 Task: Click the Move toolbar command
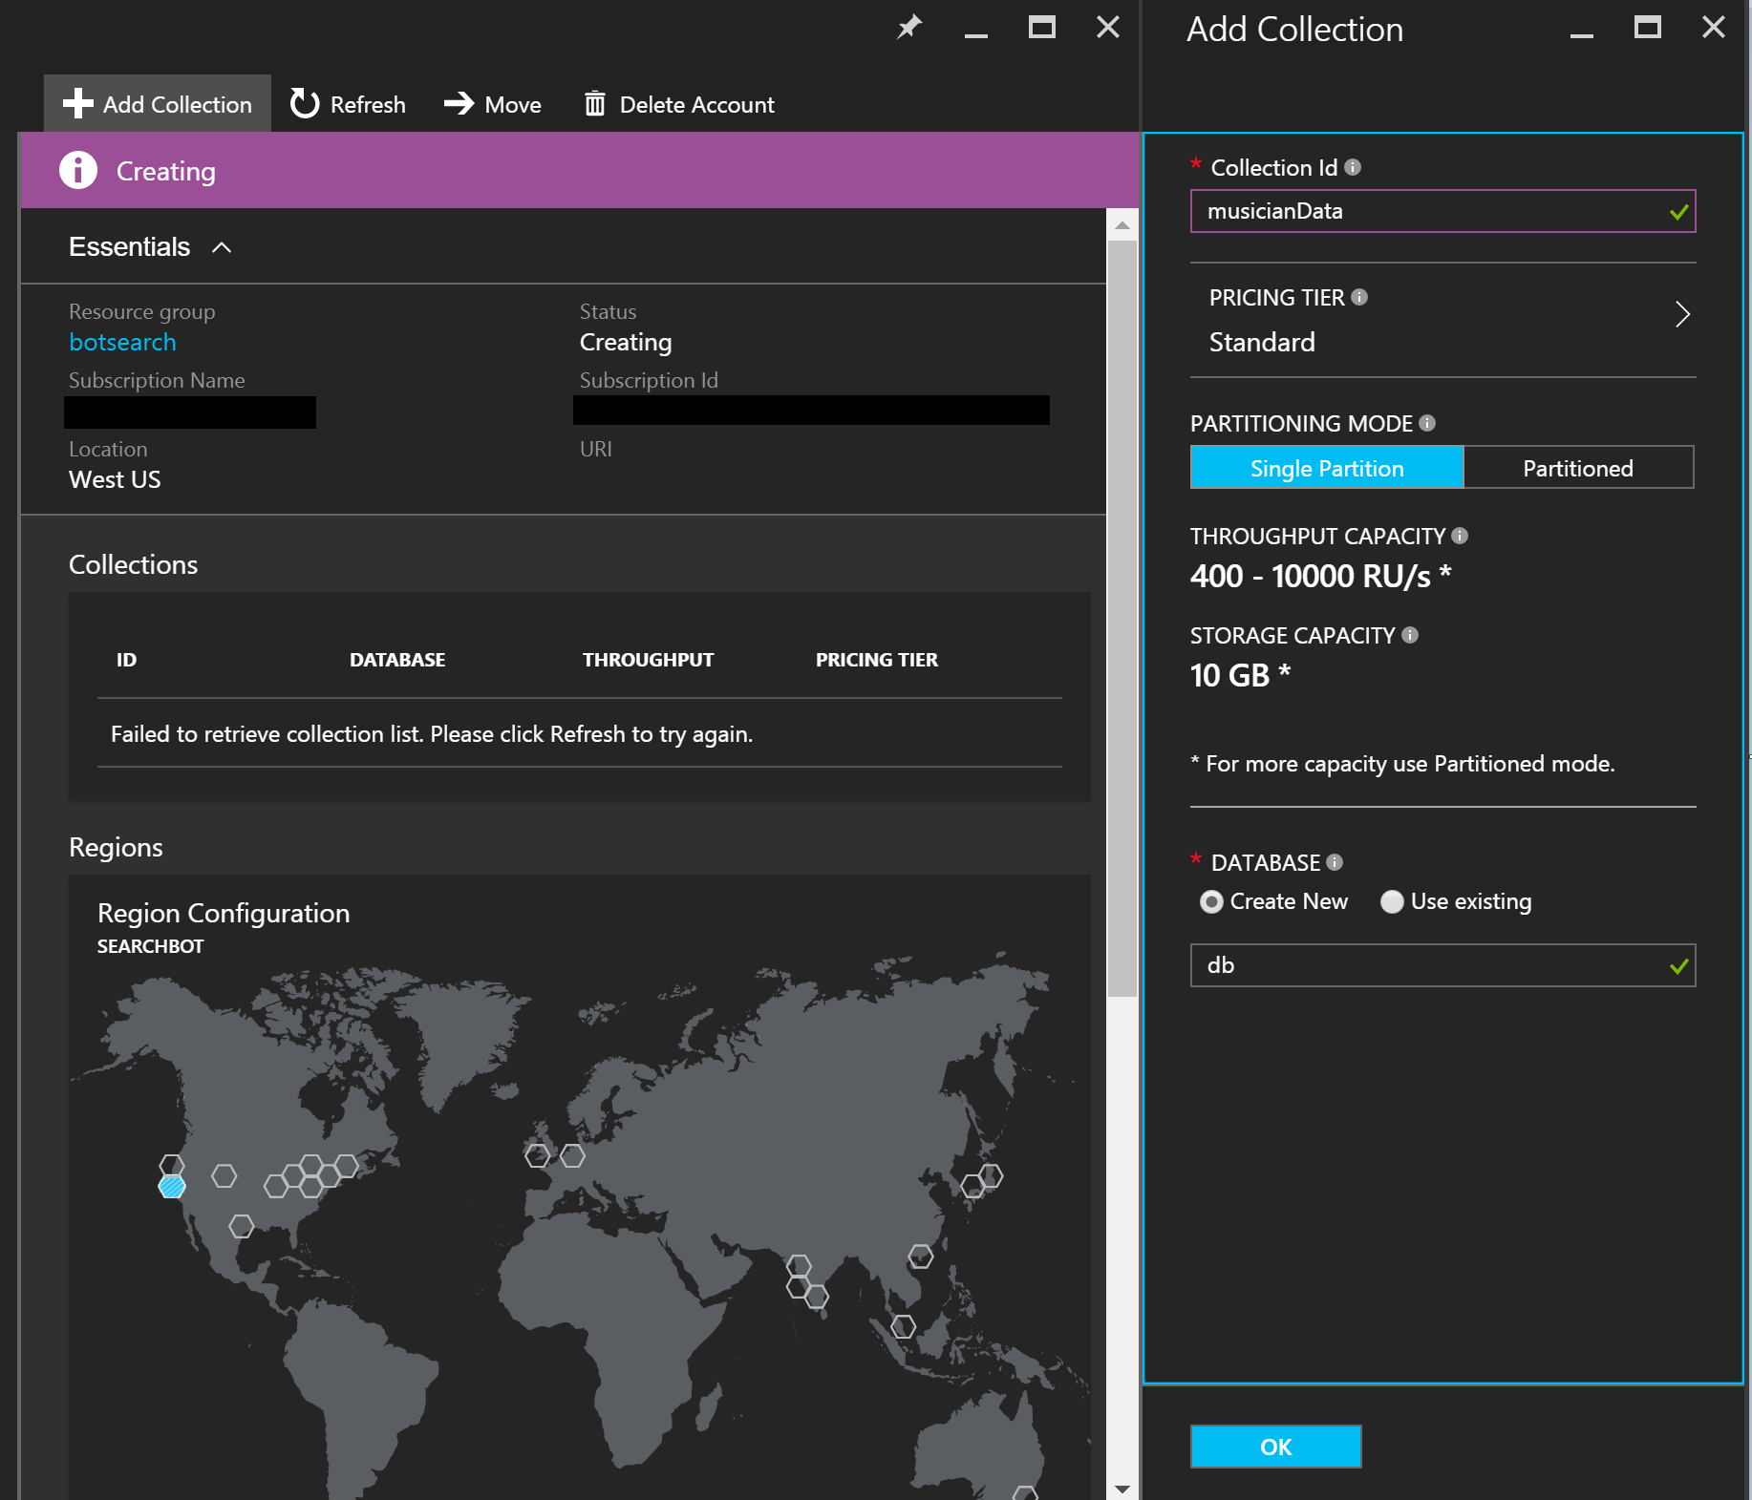493,104
